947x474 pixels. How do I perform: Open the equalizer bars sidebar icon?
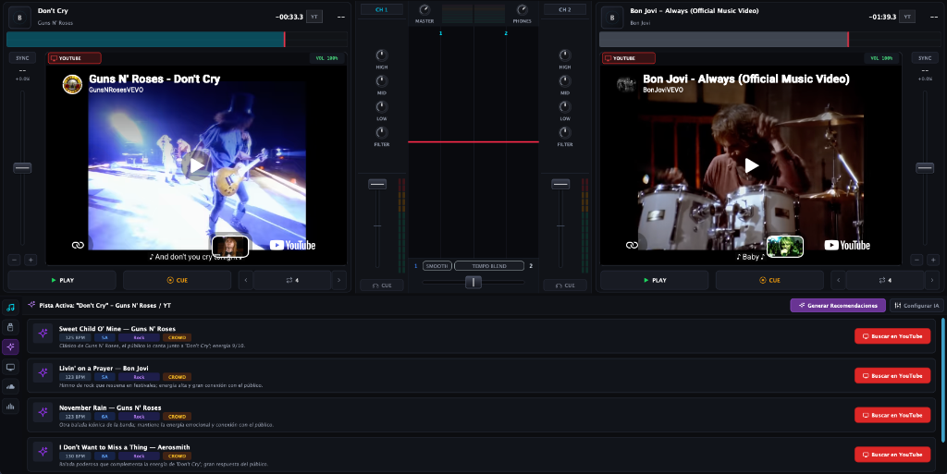click(x=10, y=407)
